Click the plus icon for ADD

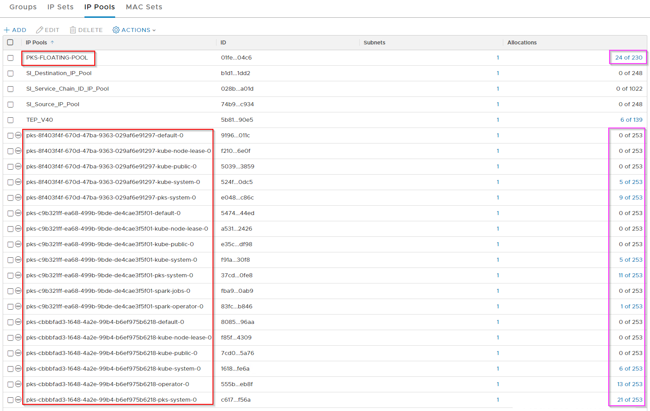(x=7, y=30)
